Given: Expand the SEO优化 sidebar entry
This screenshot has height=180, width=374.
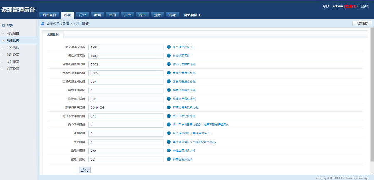Looking at the screenshot, I should [x=12, y=48].
